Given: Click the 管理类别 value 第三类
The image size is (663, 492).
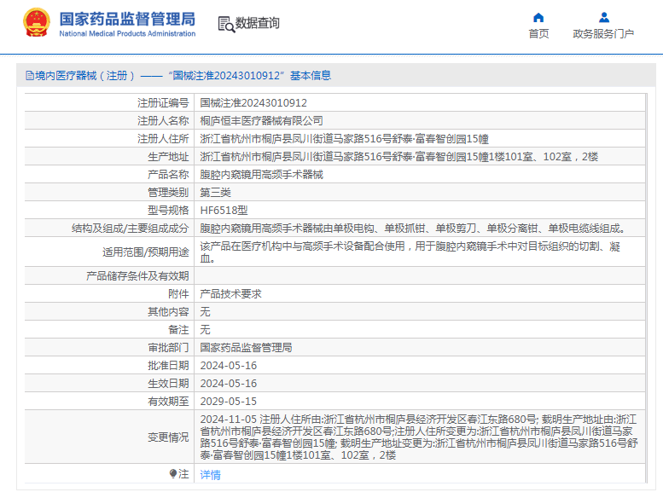Looking at the screenshot, I should [215, 193].
